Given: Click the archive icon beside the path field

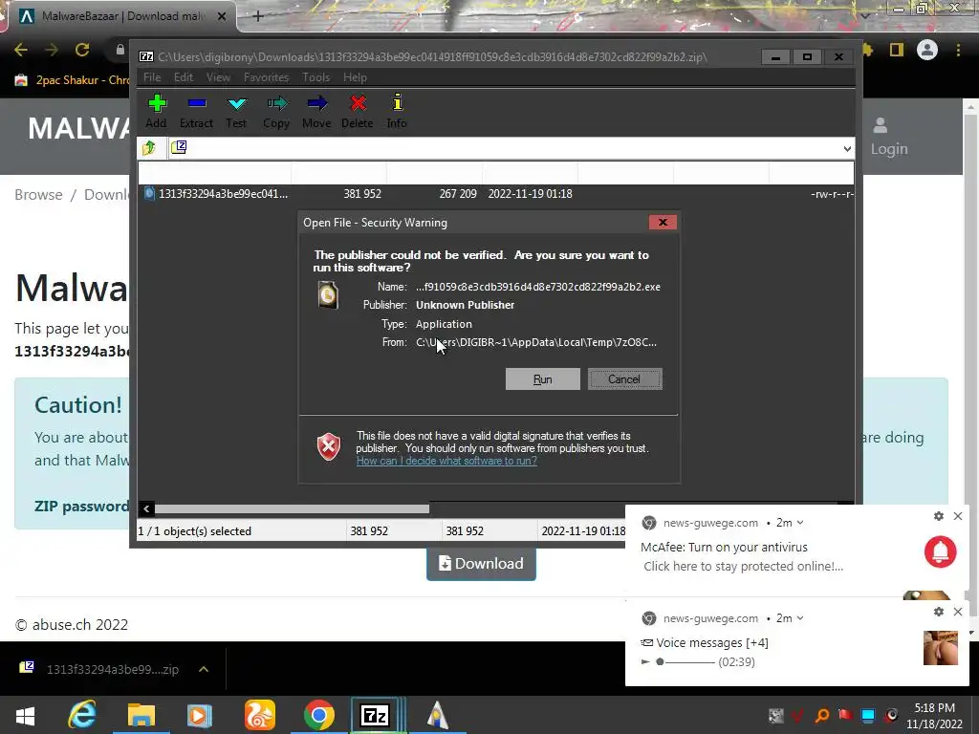Looking at the screenshot, I should tap(179, 147).
